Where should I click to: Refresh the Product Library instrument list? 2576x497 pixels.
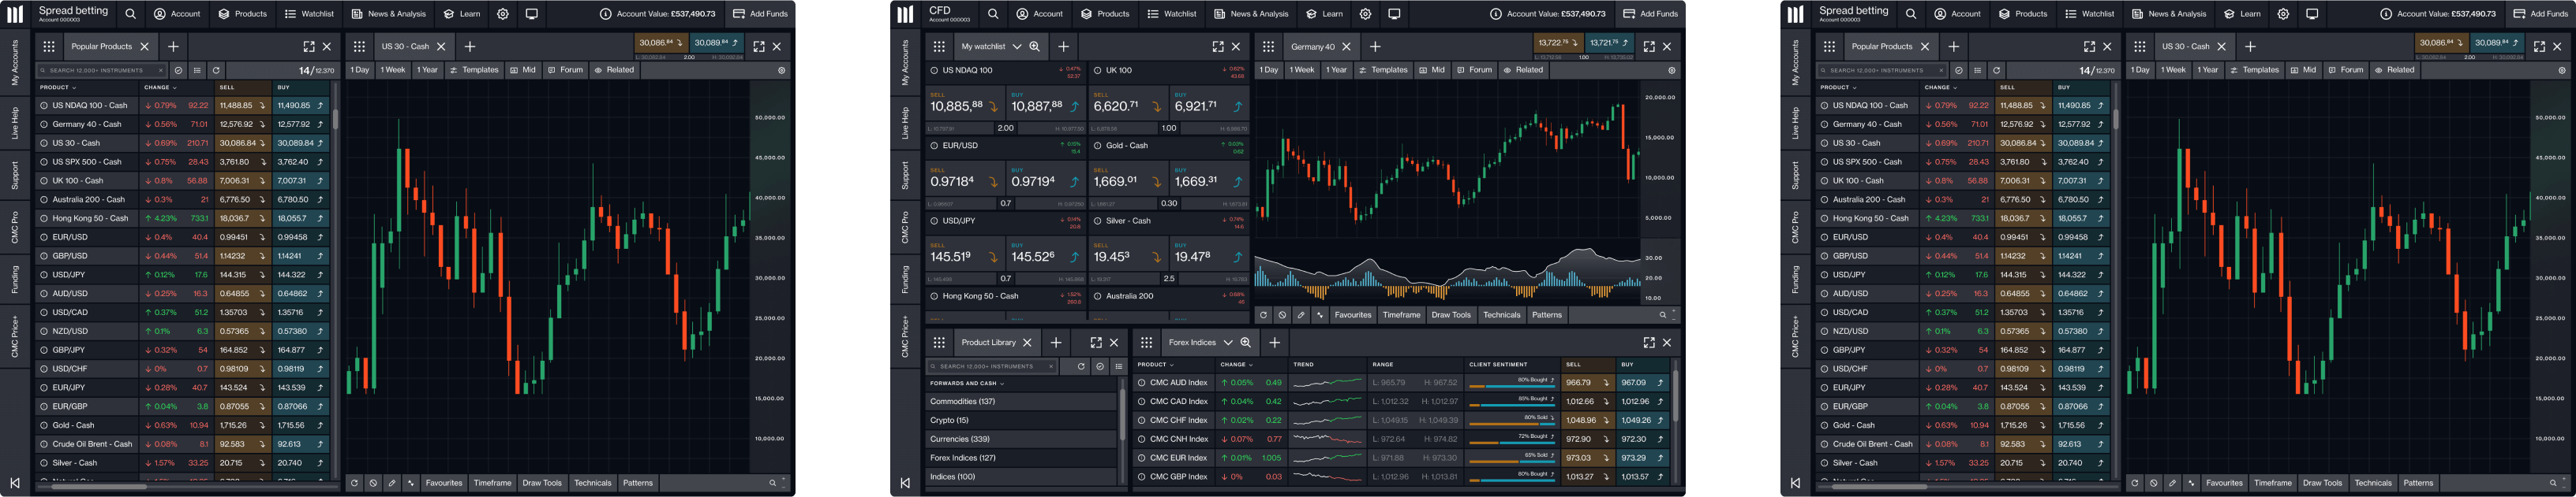1081,367
